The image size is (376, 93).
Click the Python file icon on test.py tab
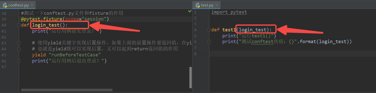198,5
